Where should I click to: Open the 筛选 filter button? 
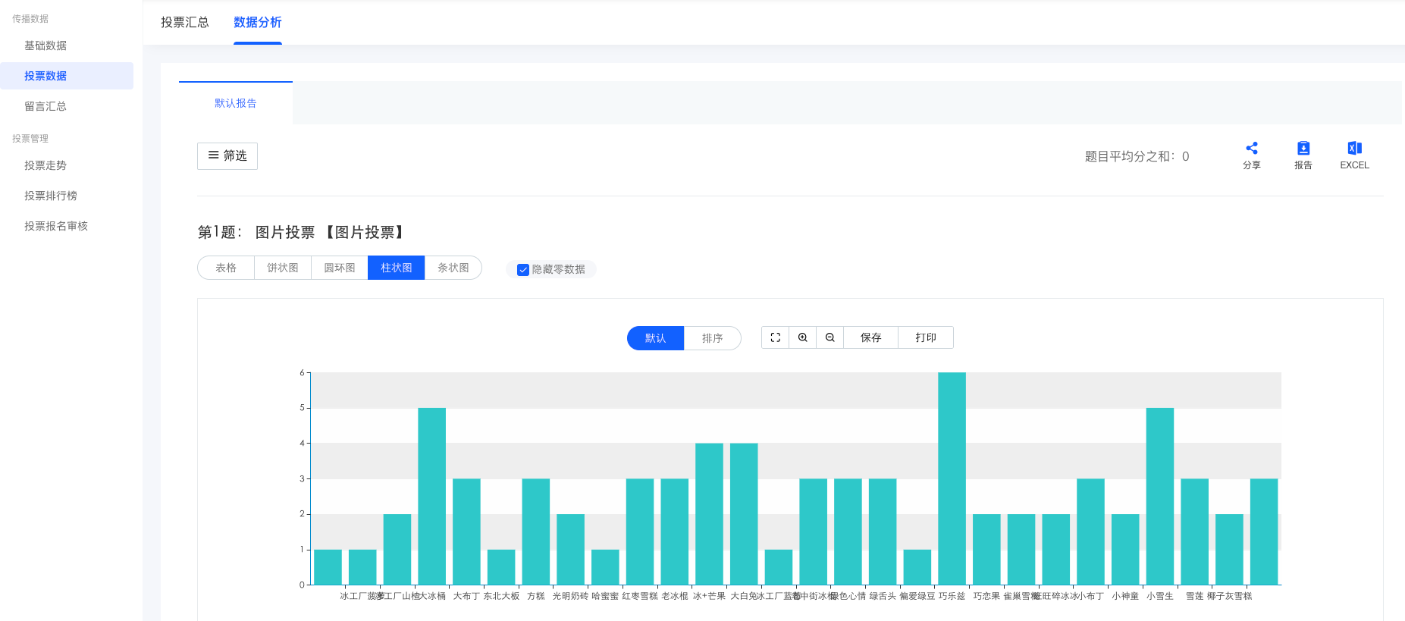click(227, 156)
